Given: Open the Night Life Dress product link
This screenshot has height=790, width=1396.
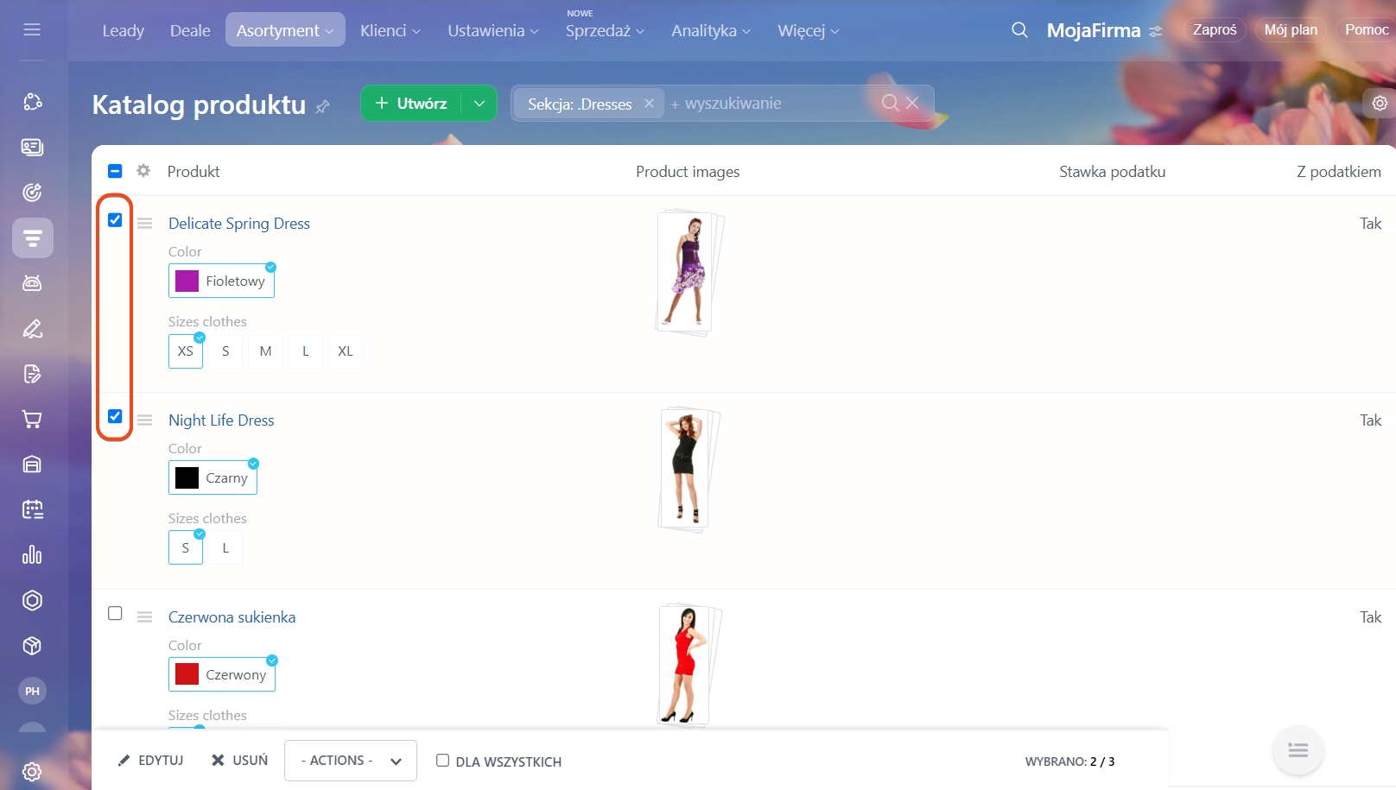Looking at the screenshot, I should pos(221,420).
